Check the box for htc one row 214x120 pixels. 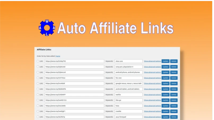pos(38,78)
